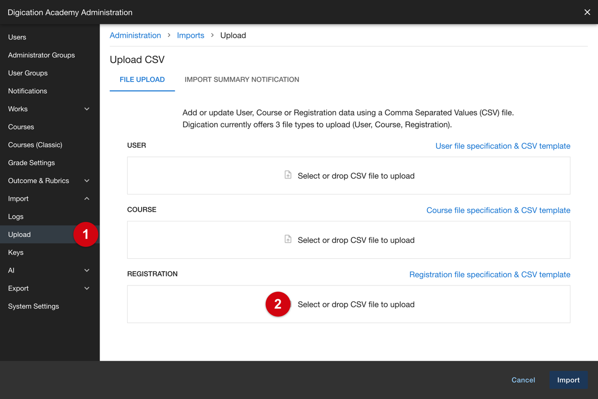Open User Groups in the sidebar
This screenshot has width=598, height=399.
coord(28,73)
